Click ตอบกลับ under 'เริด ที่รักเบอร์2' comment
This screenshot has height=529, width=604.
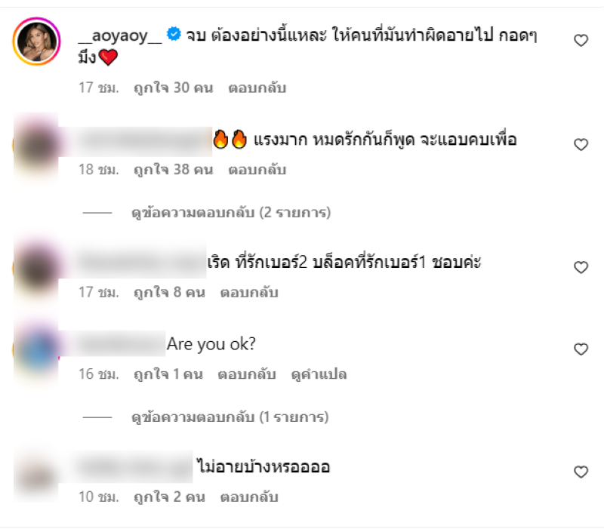tap(249, 292)
